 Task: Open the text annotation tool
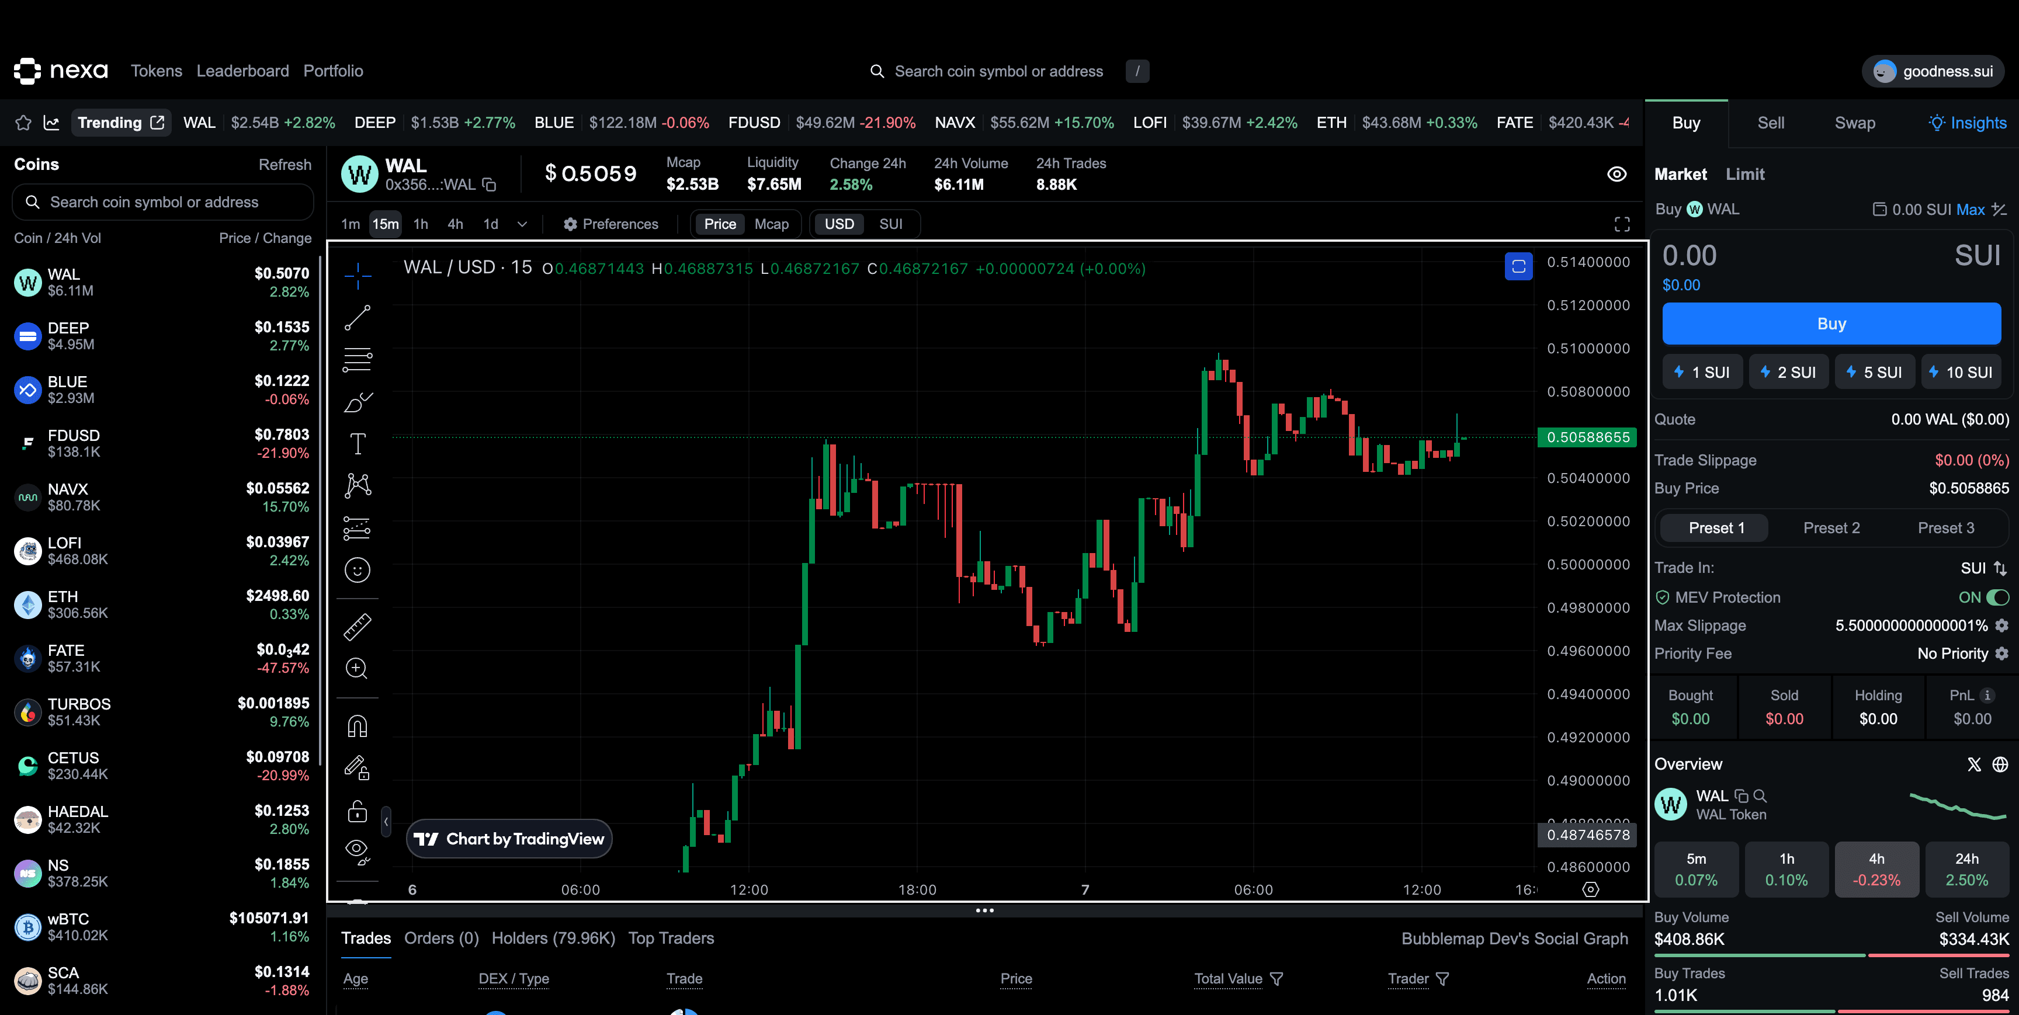(x=358, y=443)
